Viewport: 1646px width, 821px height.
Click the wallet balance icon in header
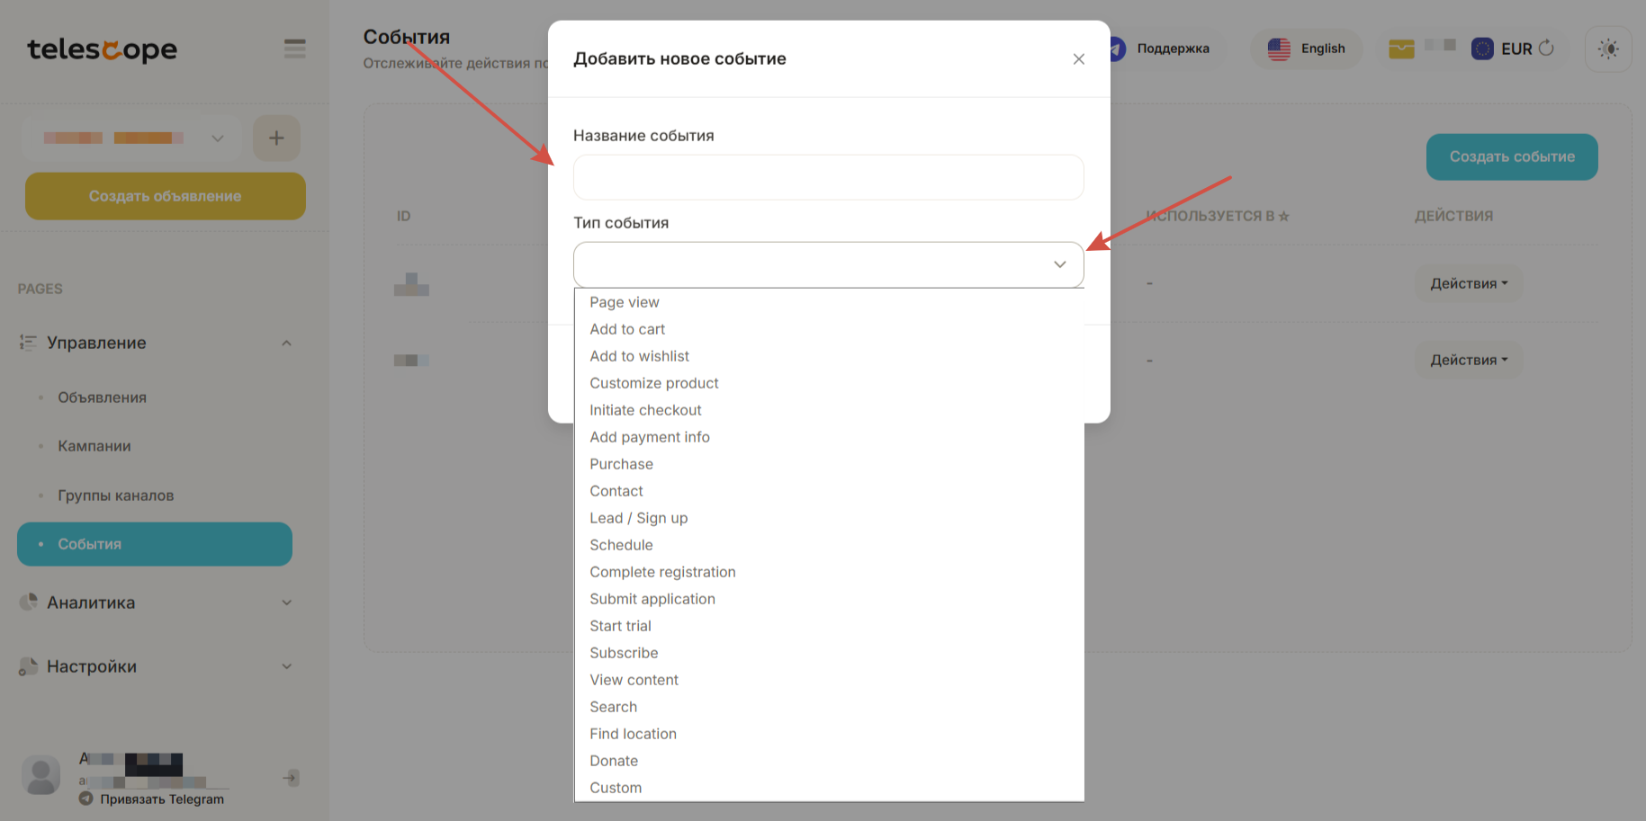[x=1401, y=49]
